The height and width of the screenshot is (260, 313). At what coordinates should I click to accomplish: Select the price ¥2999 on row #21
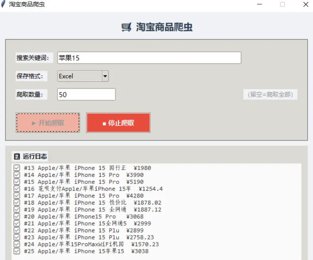point(142,223)
